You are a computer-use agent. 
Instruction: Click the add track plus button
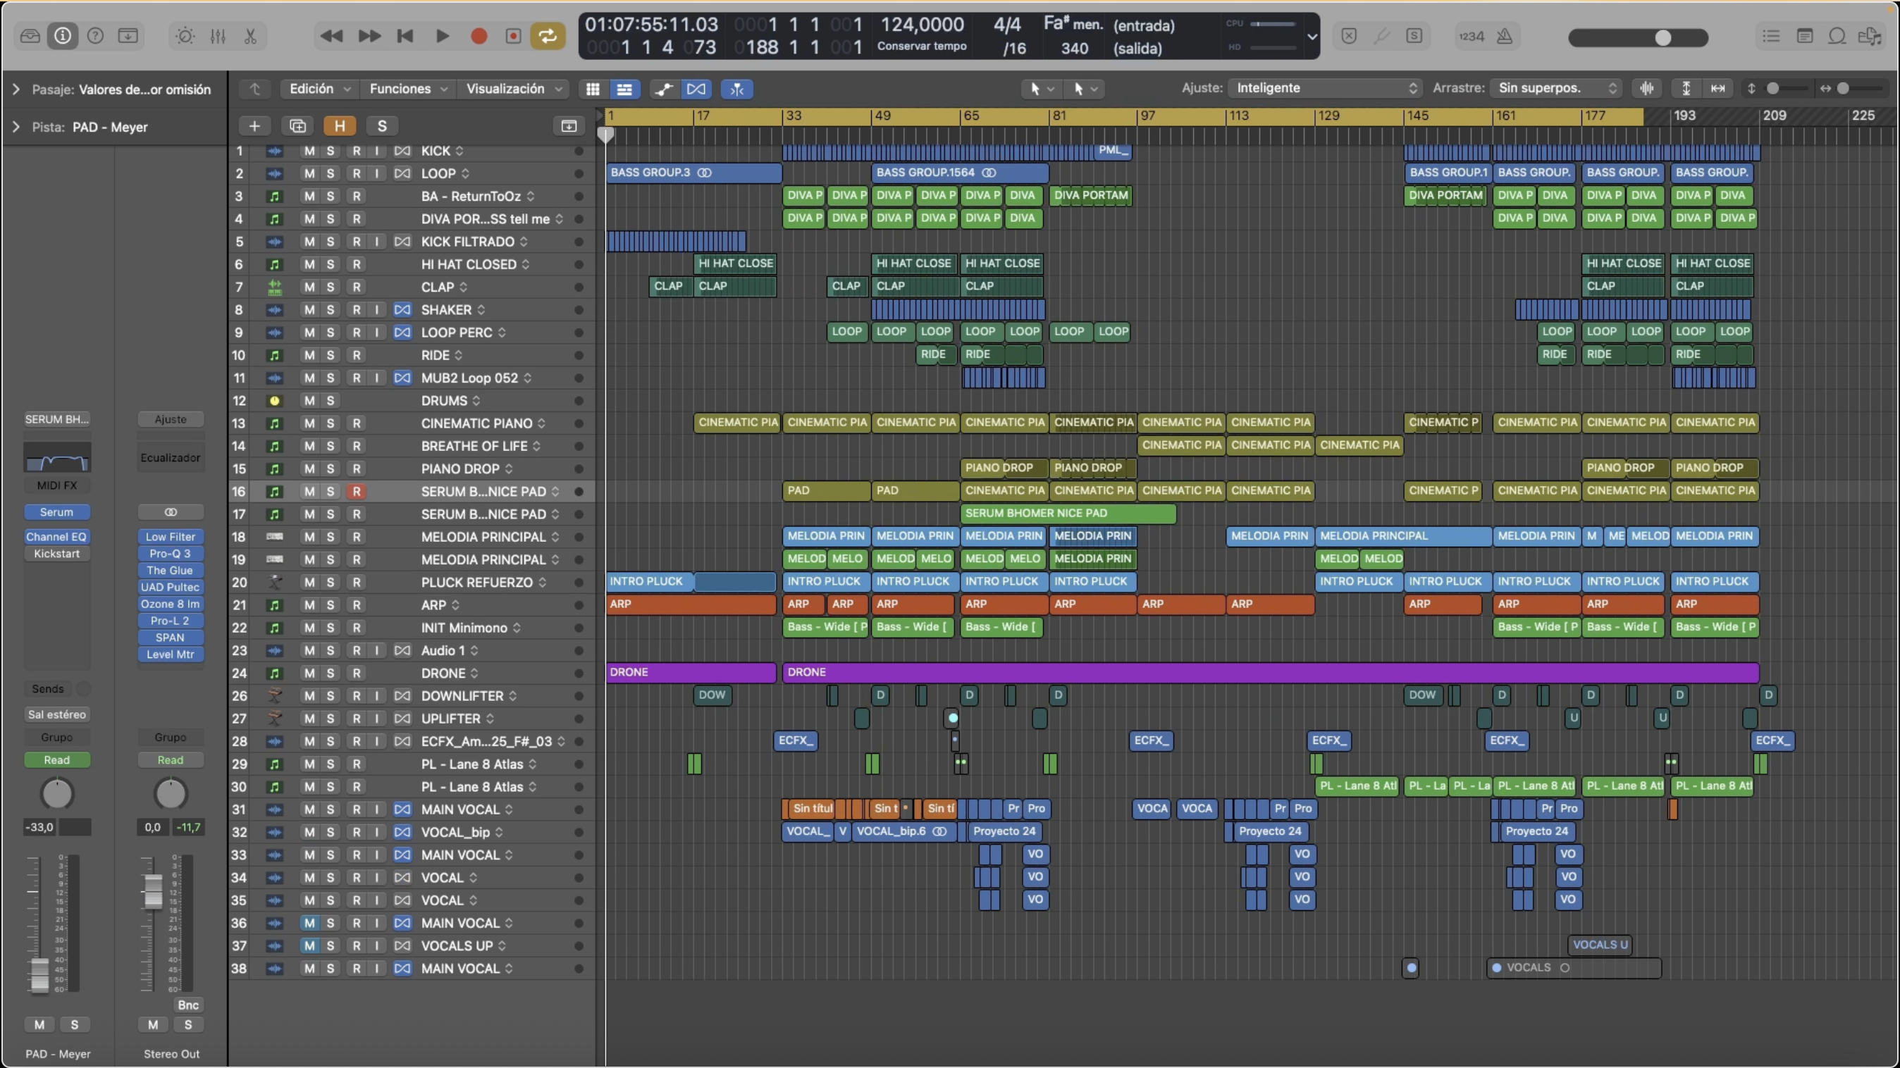tap(254, 126)
